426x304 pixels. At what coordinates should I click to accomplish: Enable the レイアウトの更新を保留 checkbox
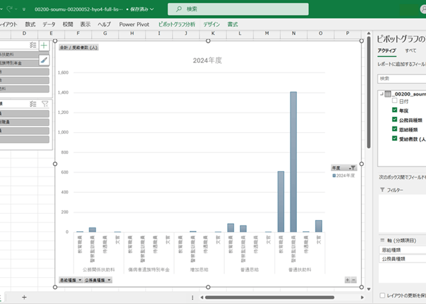click(x=382, y=295)
